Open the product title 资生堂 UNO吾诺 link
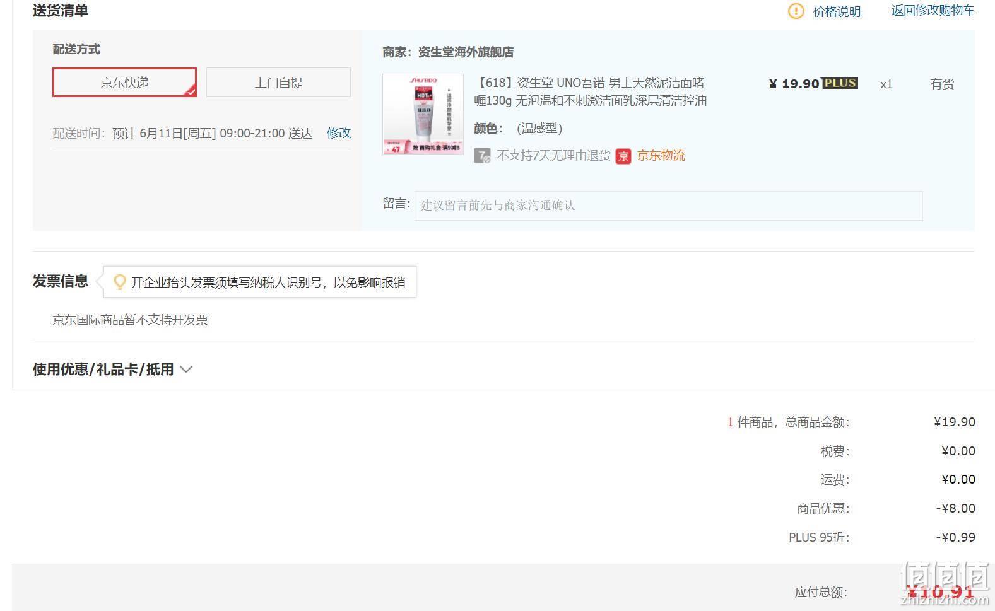Viewport: 995px width, 611px height. click(x=590, y=91)
